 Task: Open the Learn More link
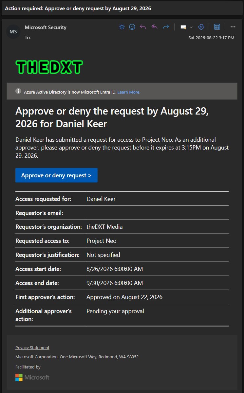click(129, 92)
